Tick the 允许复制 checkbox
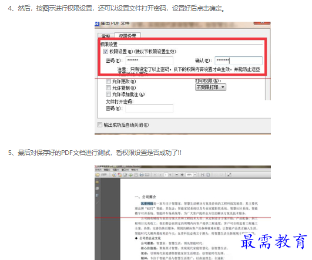Image resolution: width=312 pixels, height=260 pixels. tap(109, 87)
